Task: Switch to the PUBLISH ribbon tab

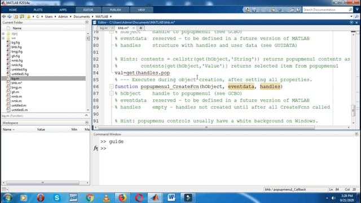Action: pyautogui.click(x=115, y=10)
